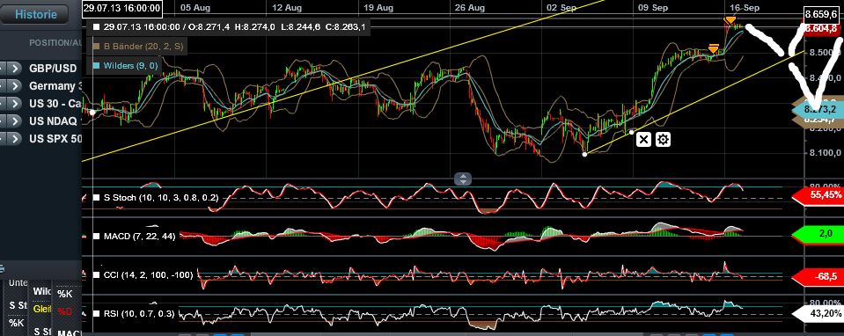Image resolution: width=844 pixels, height=336 pixels.
Task: Click the 19 Aug date axis label
Action: click(x=378, y=8)
